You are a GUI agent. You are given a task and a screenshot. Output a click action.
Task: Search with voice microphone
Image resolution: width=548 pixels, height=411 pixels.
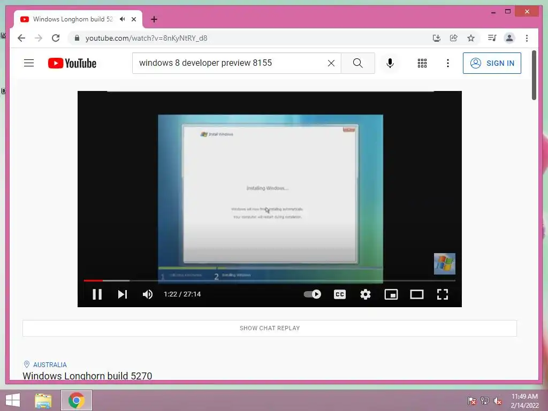click(x=390, y=63)
